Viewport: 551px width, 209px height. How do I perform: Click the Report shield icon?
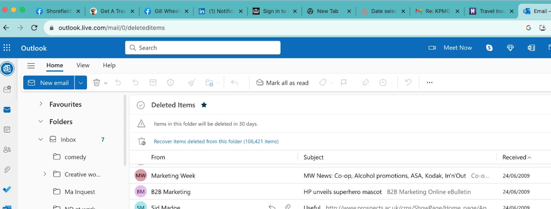pyautogui.click(x=171, y=82)
